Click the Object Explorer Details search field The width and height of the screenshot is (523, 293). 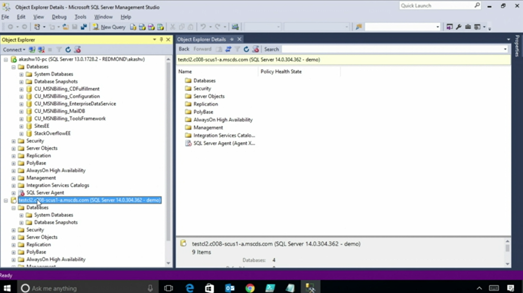[x=393, y=49]
